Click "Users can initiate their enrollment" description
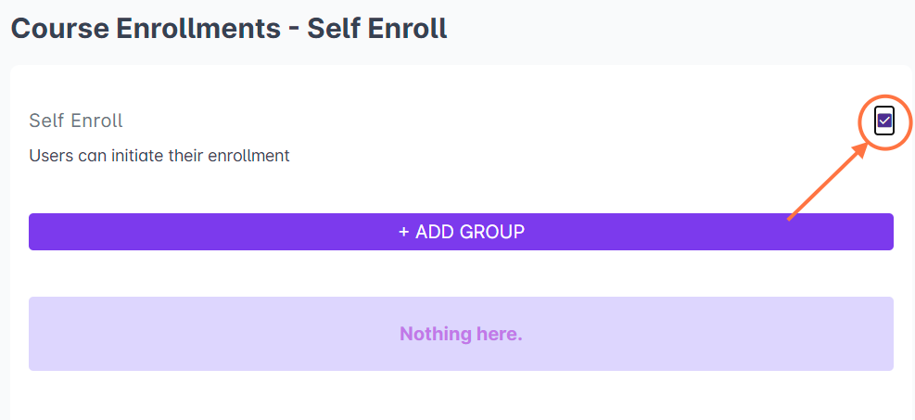This screenshot has width=915, height=420. [x=159, y=156]
